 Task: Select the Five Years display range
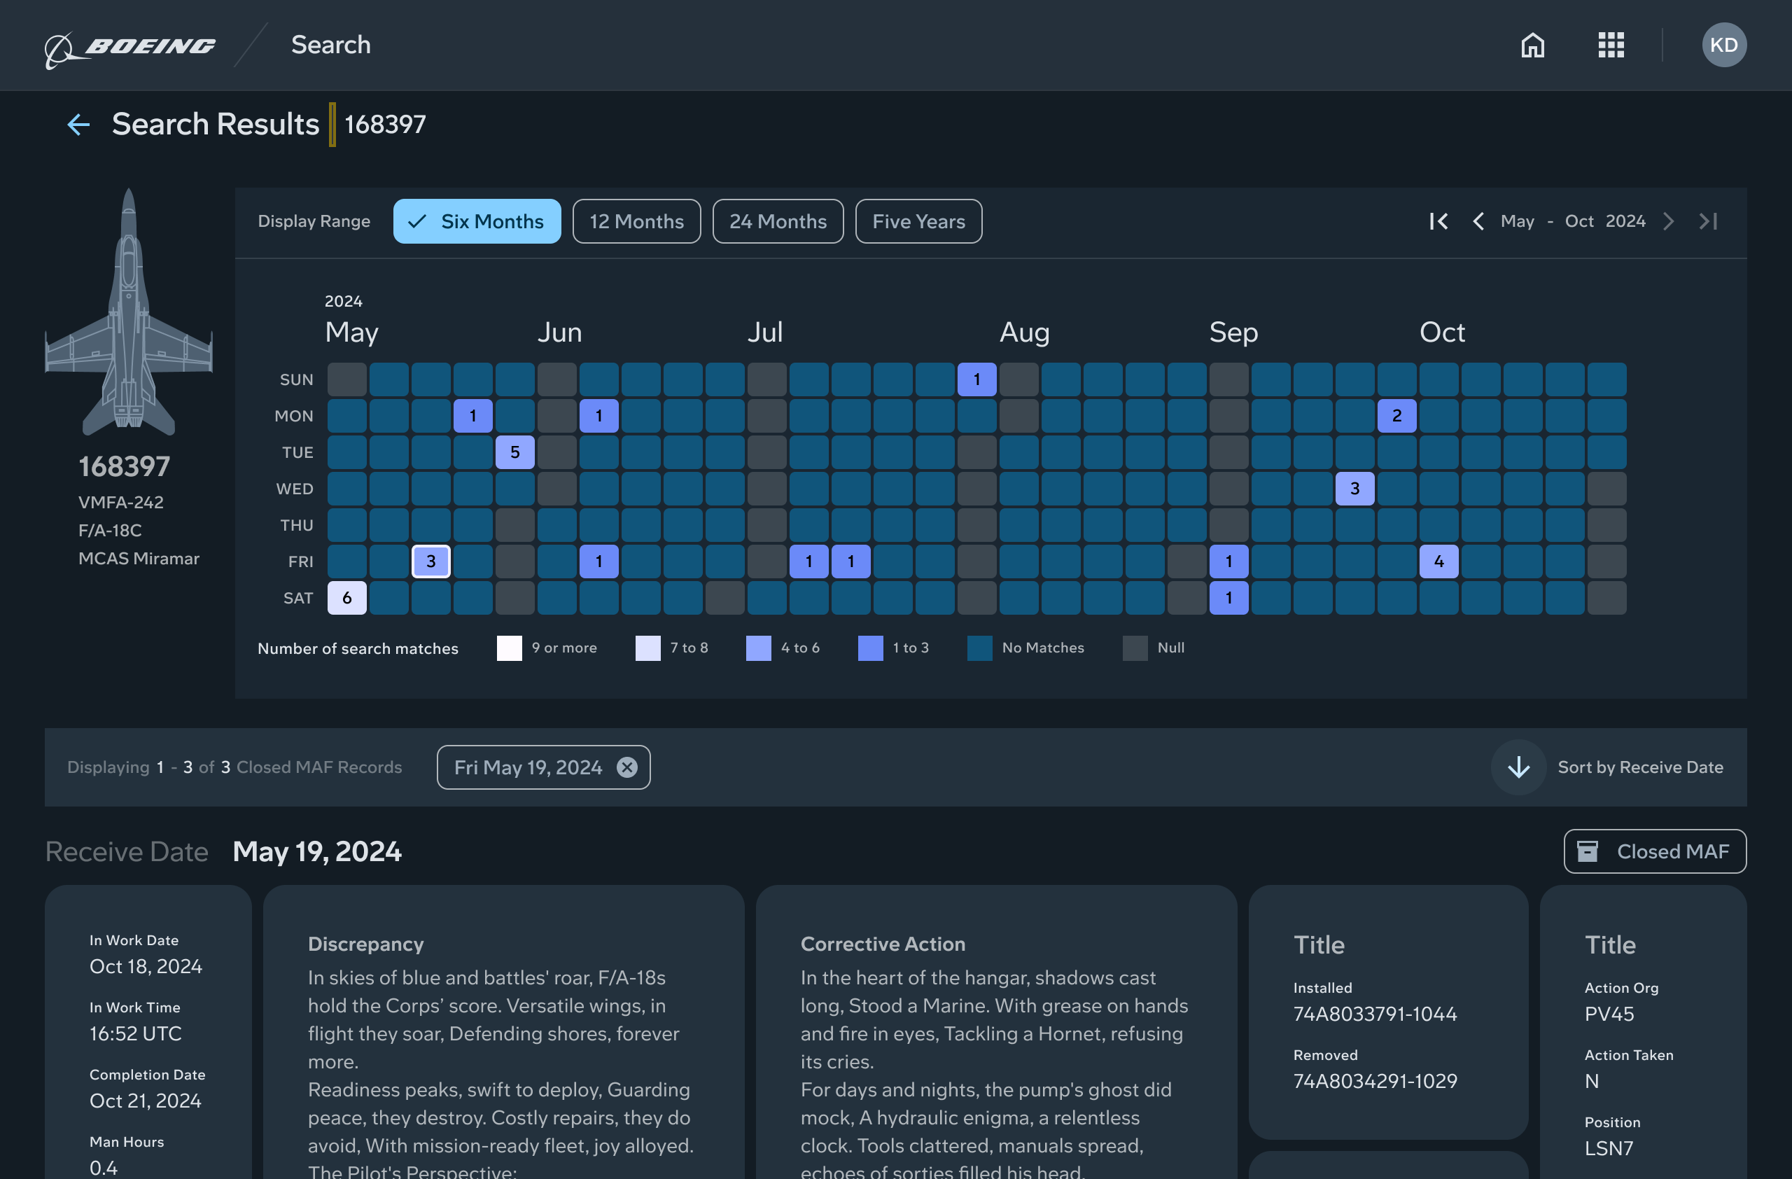pyautogui.click(x=918, y=221)
